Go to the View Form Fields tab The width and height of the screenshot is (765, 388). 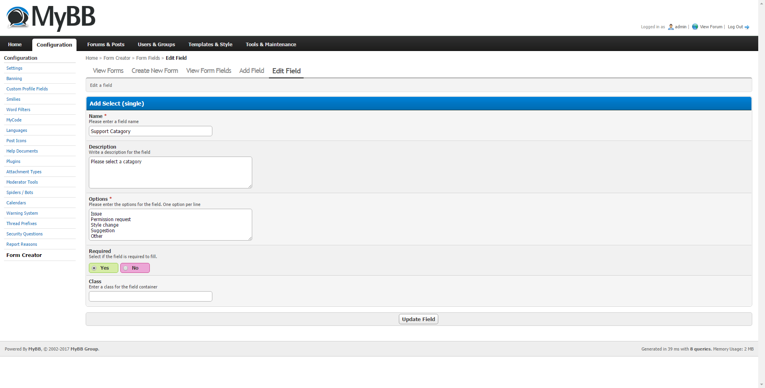click(208, 71)
